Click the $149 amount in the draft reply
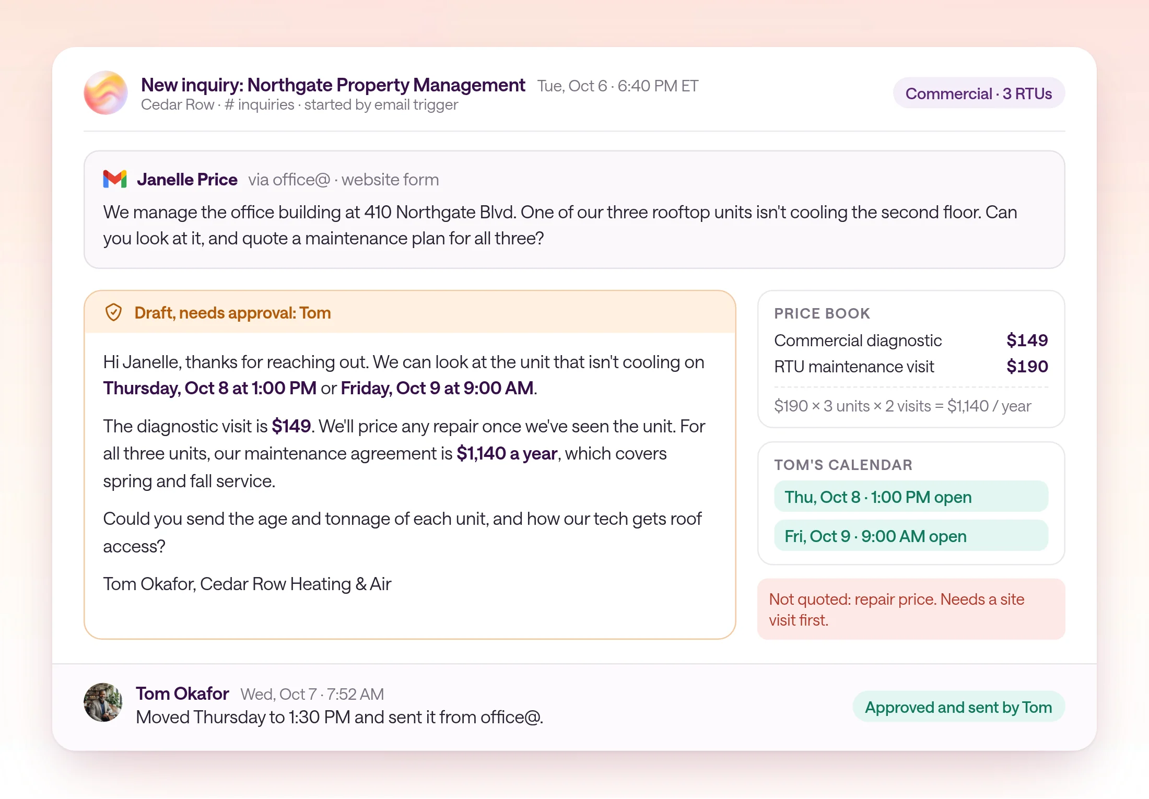The height and width of the screenshot is (799, 1149). pos(291,426)
